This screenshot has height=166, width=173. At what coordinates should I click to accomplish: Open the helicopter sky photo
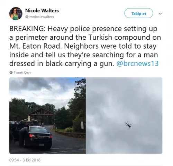pos(124,116)
